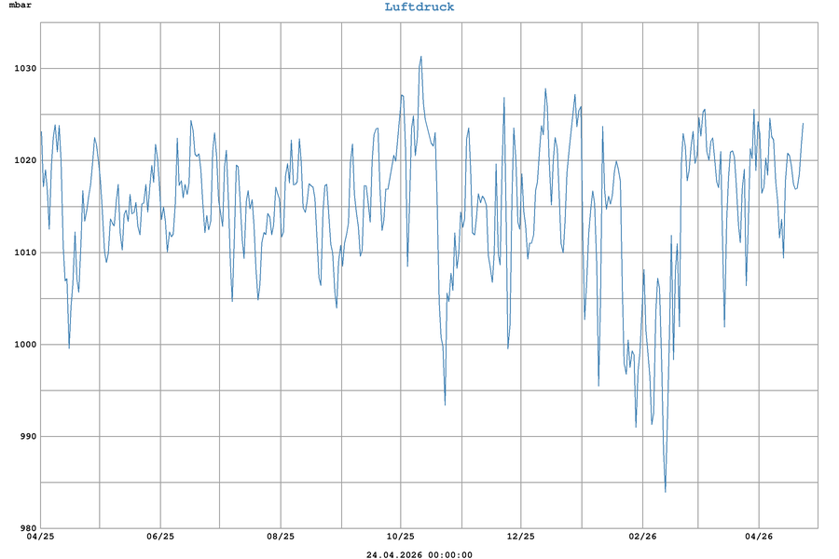Click the lowest pressure trough near 984

click(665, 491)
